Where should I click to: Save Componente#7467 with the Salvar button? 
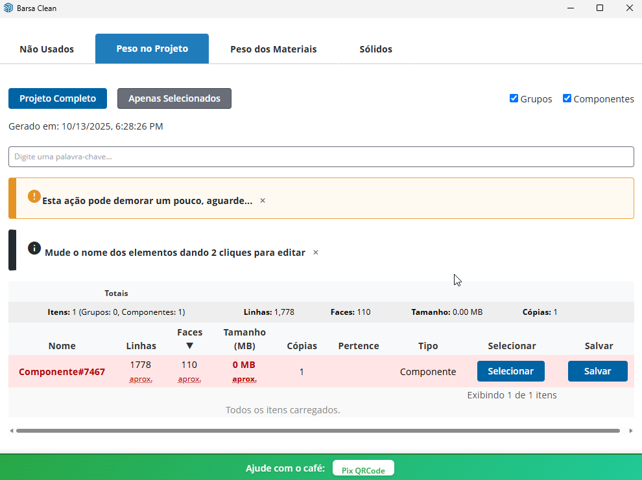(x=597, y=371)
